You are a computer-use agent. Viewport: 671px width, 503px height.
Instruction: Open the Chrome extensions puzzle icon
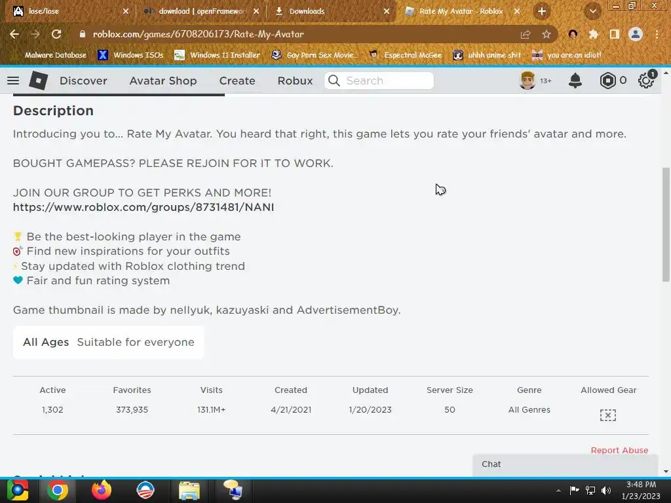click(594, 34)
